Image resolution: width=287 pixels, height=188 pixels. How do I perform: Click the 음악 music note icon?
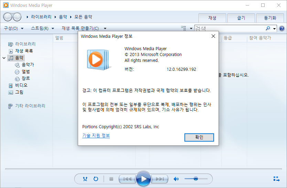(x=11, y=58)
